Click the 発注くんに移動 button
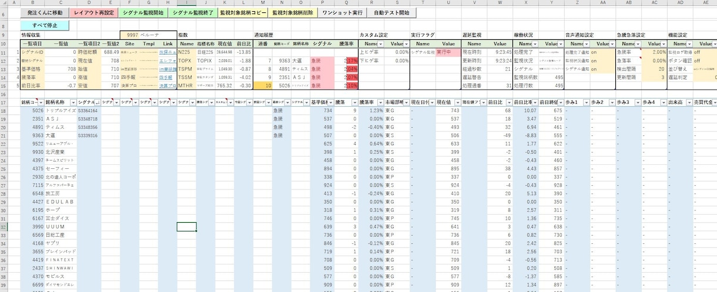This screenshot has width=717, height=292. pyautogui.click(x=45, y=12)
